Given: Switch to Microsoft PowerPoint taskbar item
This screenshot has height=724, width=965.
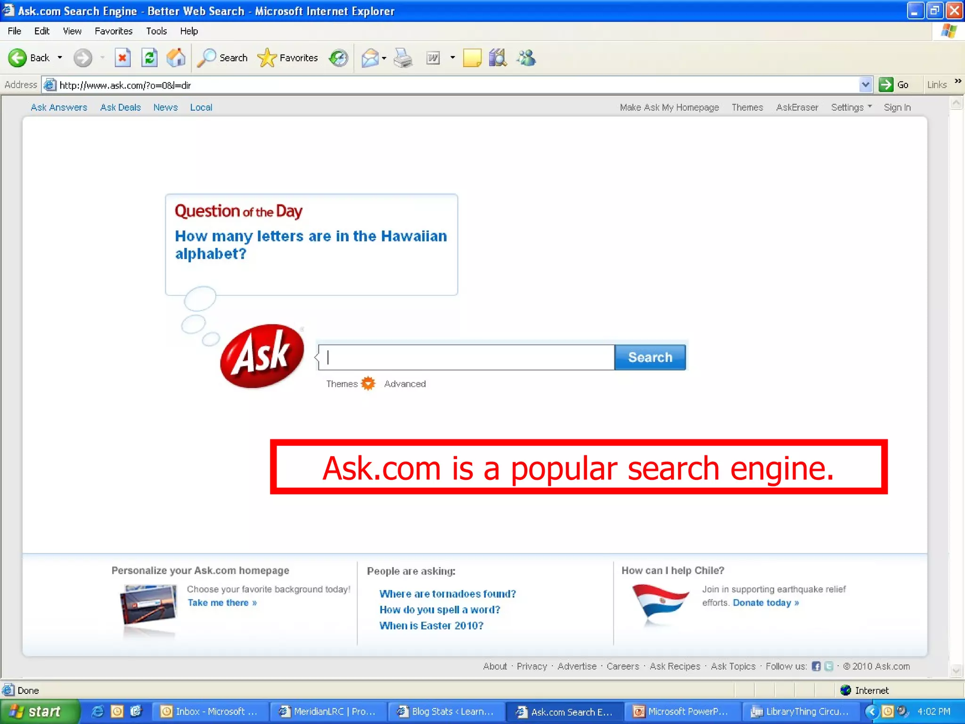Looking at the screenshot, I should pos(682,712).
